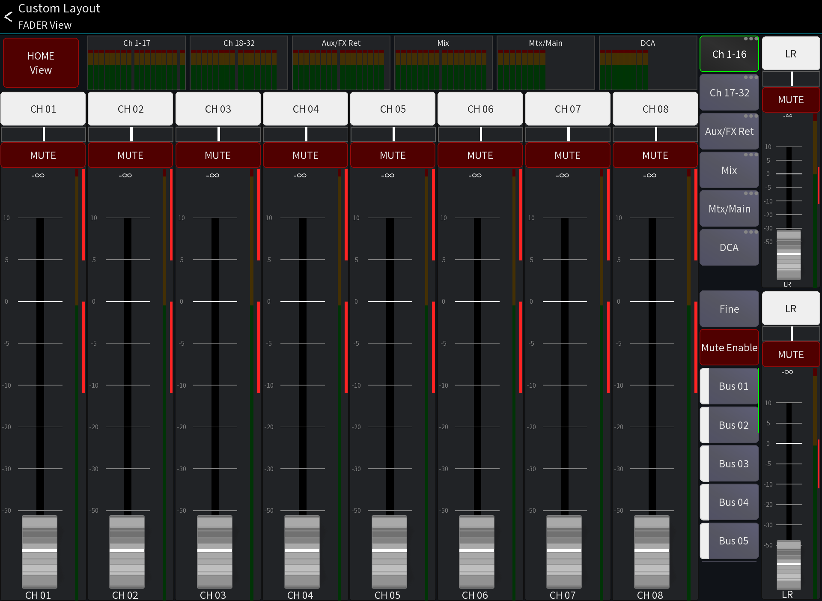The height and width of the screenshot is (601, 822).
Task: Mute the upper LR master
Action: coord(791,99)
